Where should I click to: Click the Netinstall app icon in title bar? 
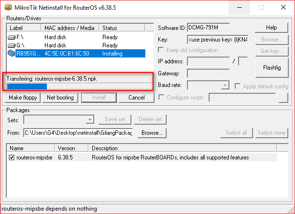pos(8,7)
